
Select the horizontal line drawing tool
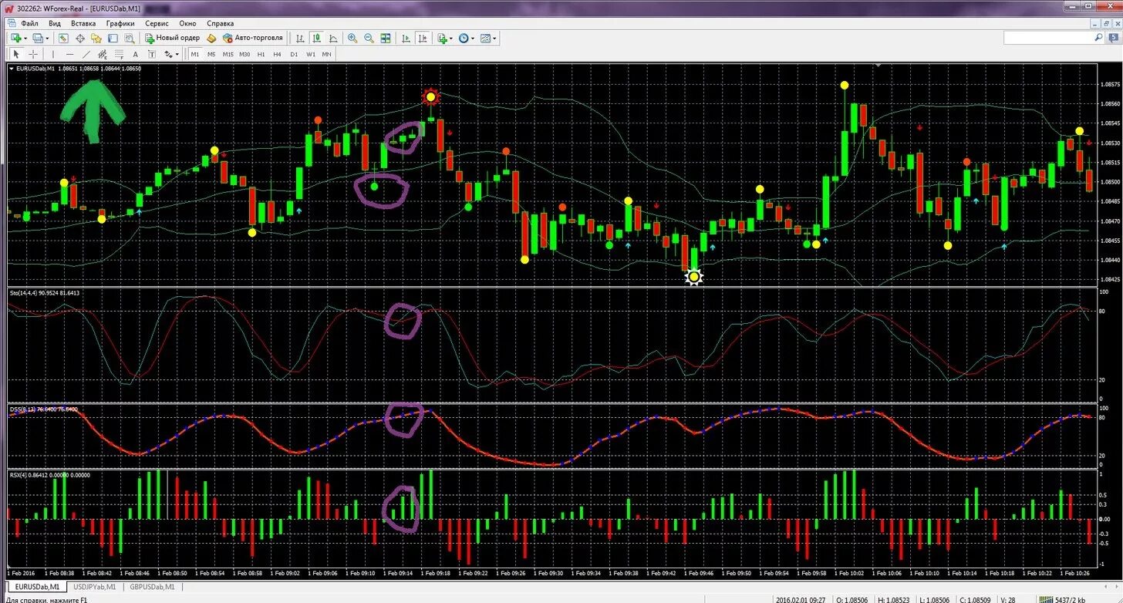(x=70, y=54)
